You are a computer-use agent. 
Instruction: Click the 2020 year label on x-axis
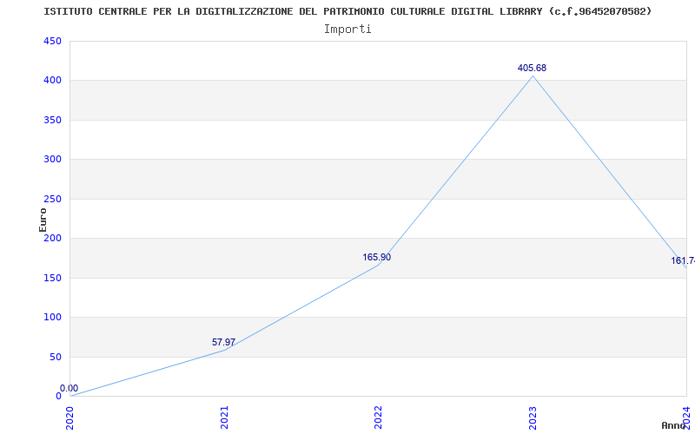pyautogui.click(x=70, y=418)
